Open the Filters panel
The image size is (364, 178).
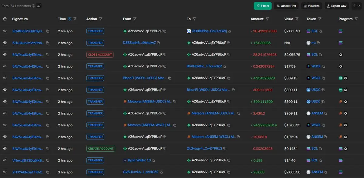tap(263, 6)
